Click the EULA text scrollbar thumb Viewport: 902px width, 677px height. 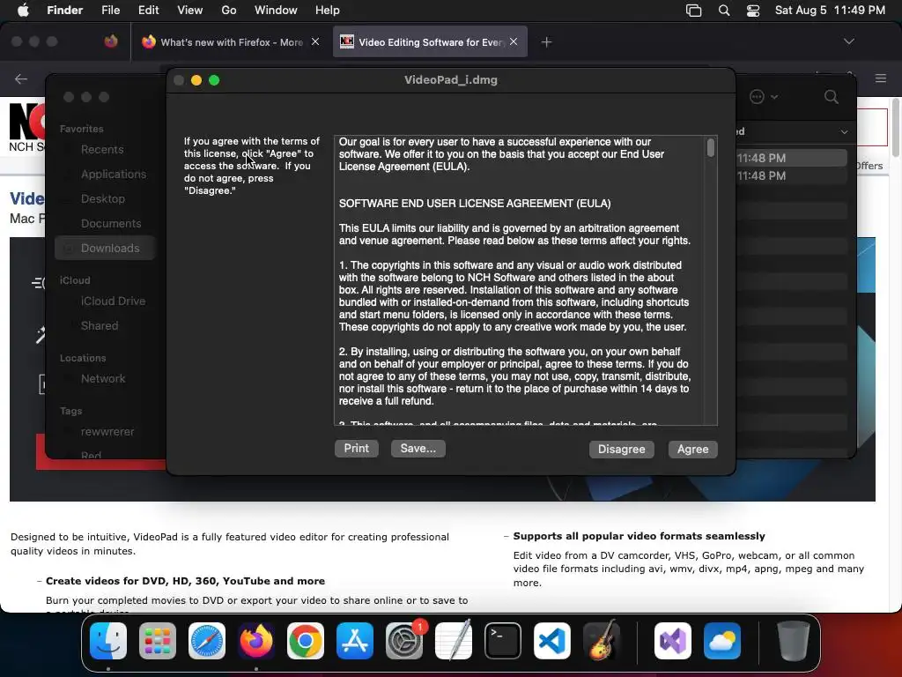711,147
